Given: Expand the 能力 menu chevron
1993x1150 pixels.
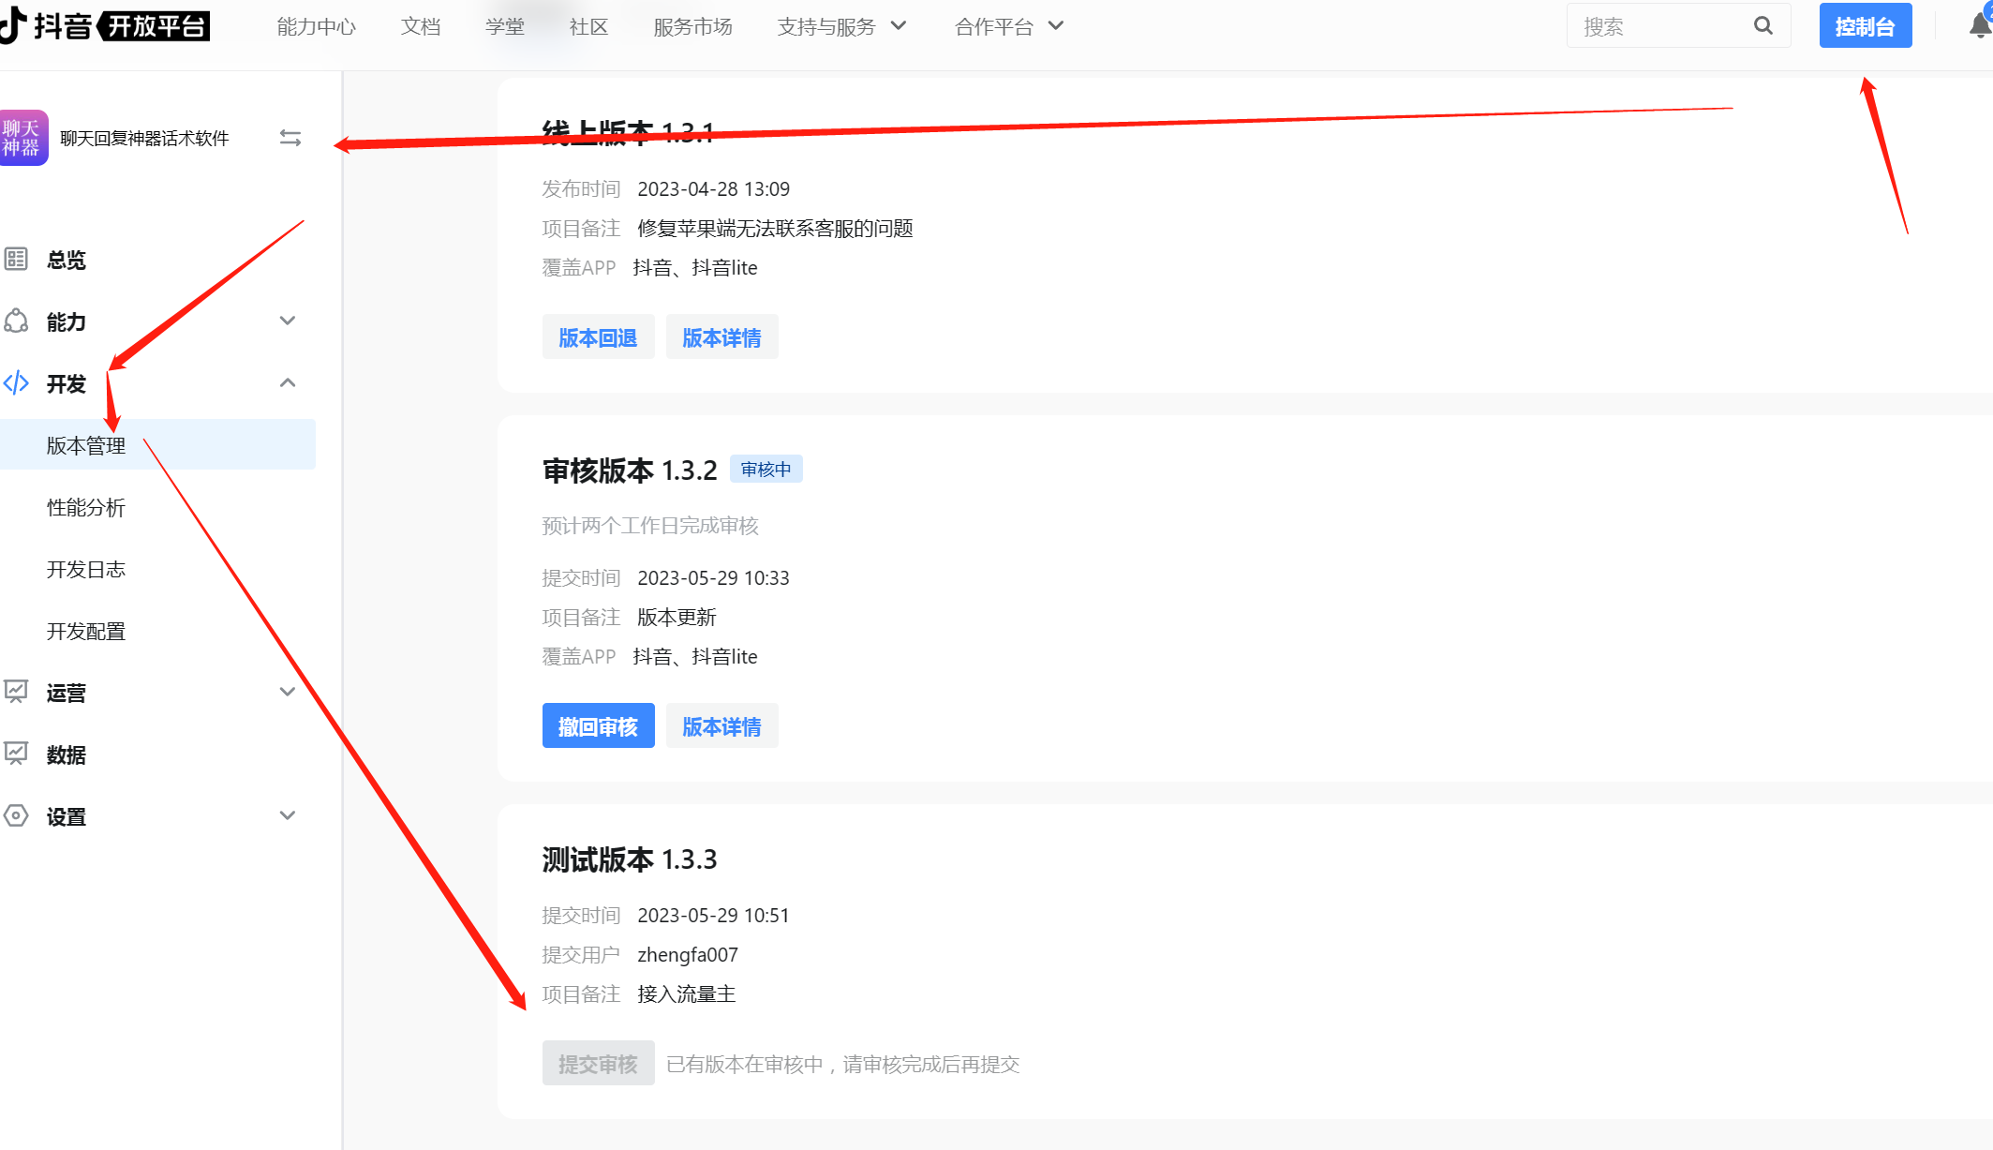Looking at the screenshot, I should tap(288, 321).
